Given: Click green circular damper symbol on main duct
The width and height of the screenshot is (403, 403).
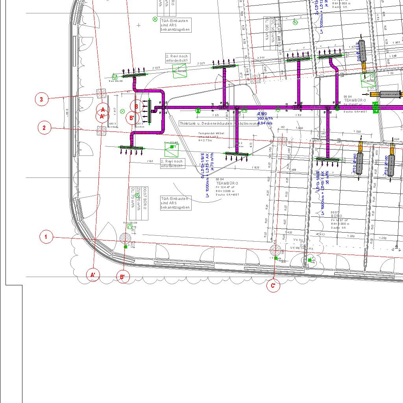Looking at the screenshot, I should pos(198,111).
